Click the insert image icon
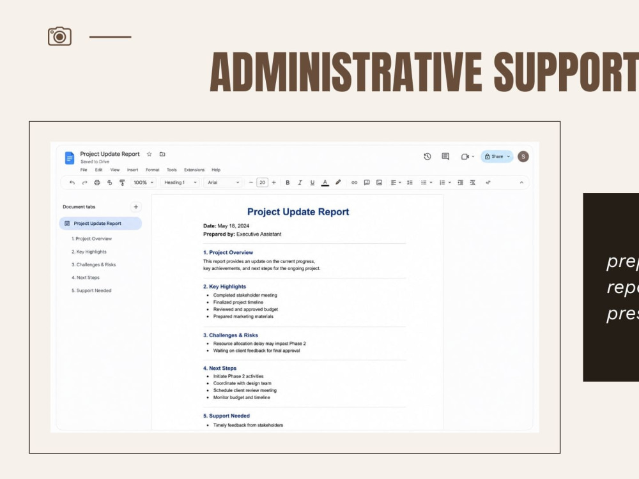Viewport: 639px width, 479px height. click(x=379, y=183)
